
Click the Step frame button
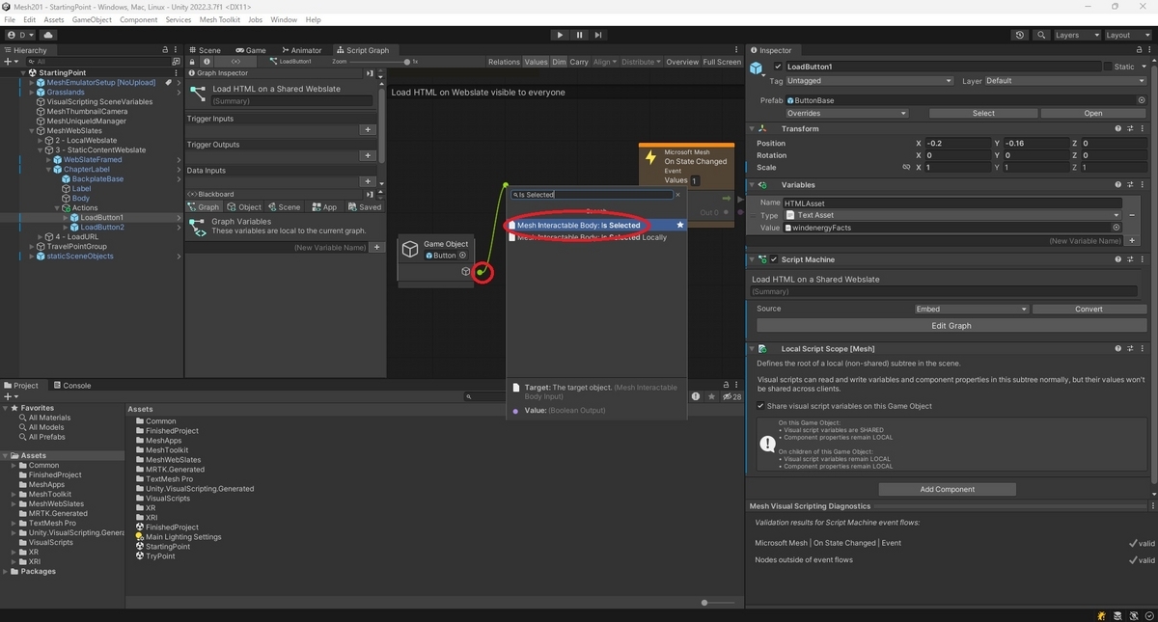[x=598, y=35]
